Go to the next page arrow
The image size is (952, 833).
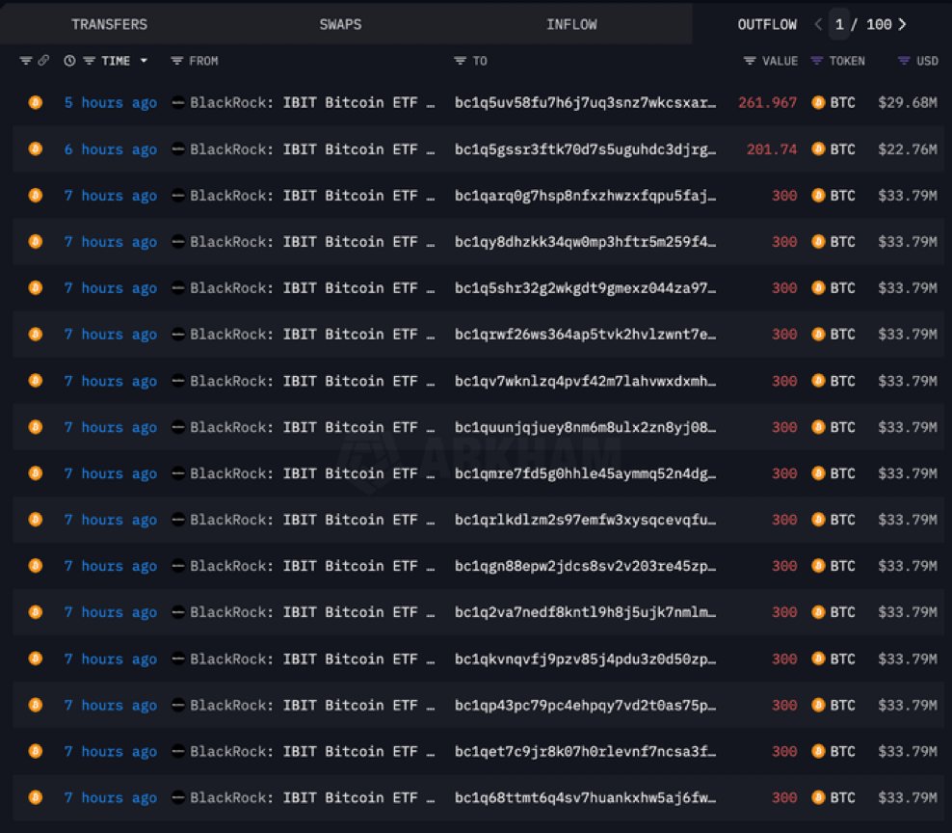(x=902, y=24)
